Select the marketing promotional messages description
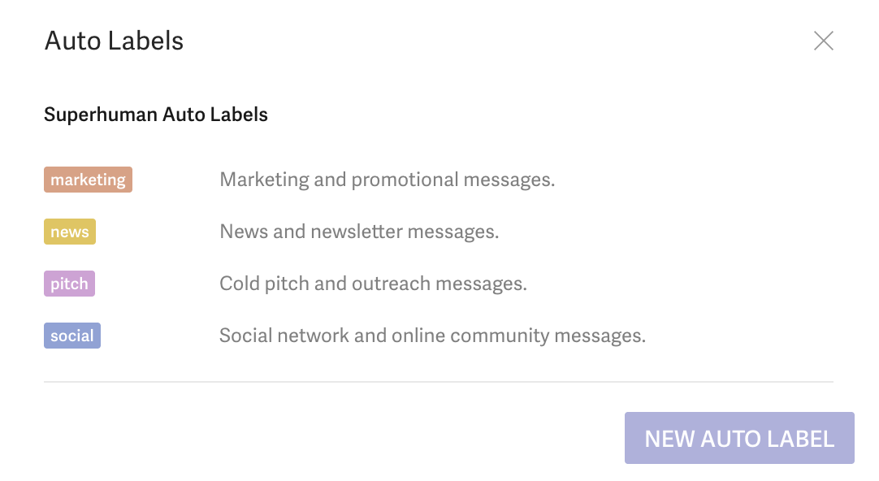879x481 pixels. 388,179
